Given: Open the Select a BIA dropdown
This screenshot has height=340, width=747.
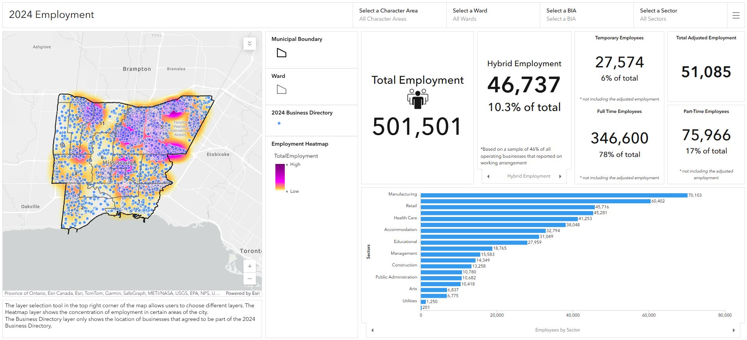Looking at the screenshot, I should pos(587,15).
